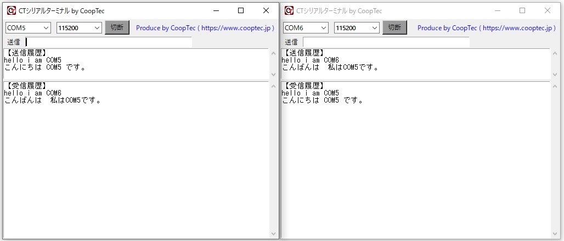
Task: Click the CoopTec app icon in right window title bar
Action: point(289,10)
